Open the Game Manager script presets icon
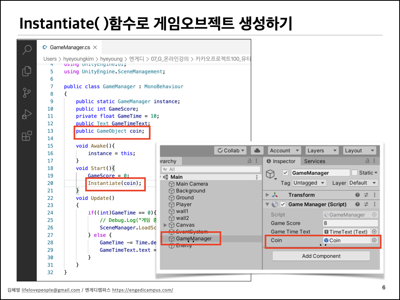This screenshot has width=400, height=300. click(366, 204)
